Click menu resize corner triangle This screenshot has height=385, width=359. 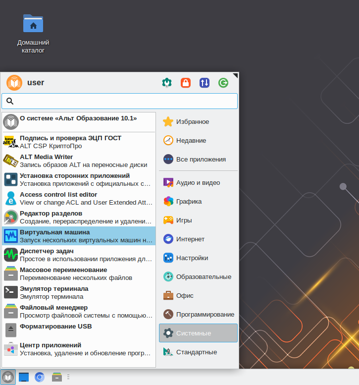click(235, 75)
